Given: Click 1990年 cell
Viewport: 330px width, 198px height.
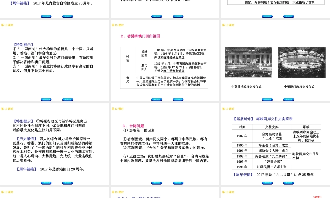Looking at the screenshot, I should click(242, 145).
